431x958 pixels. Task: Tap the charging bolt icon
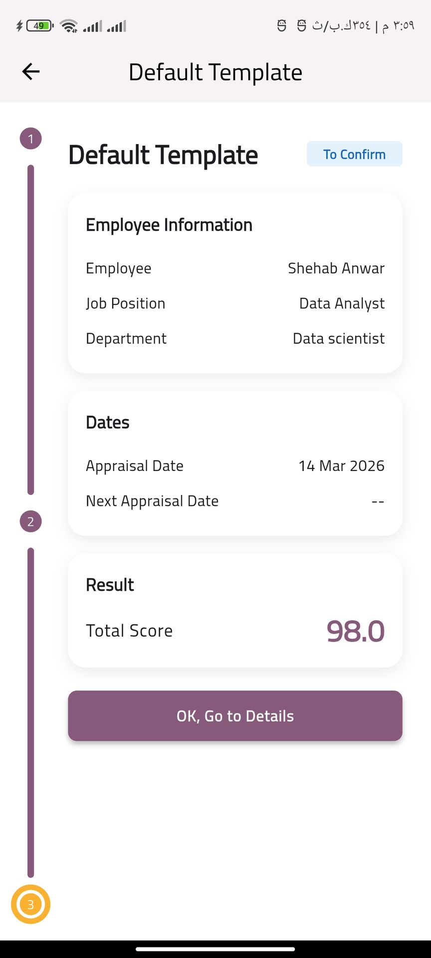pos(19,25)
